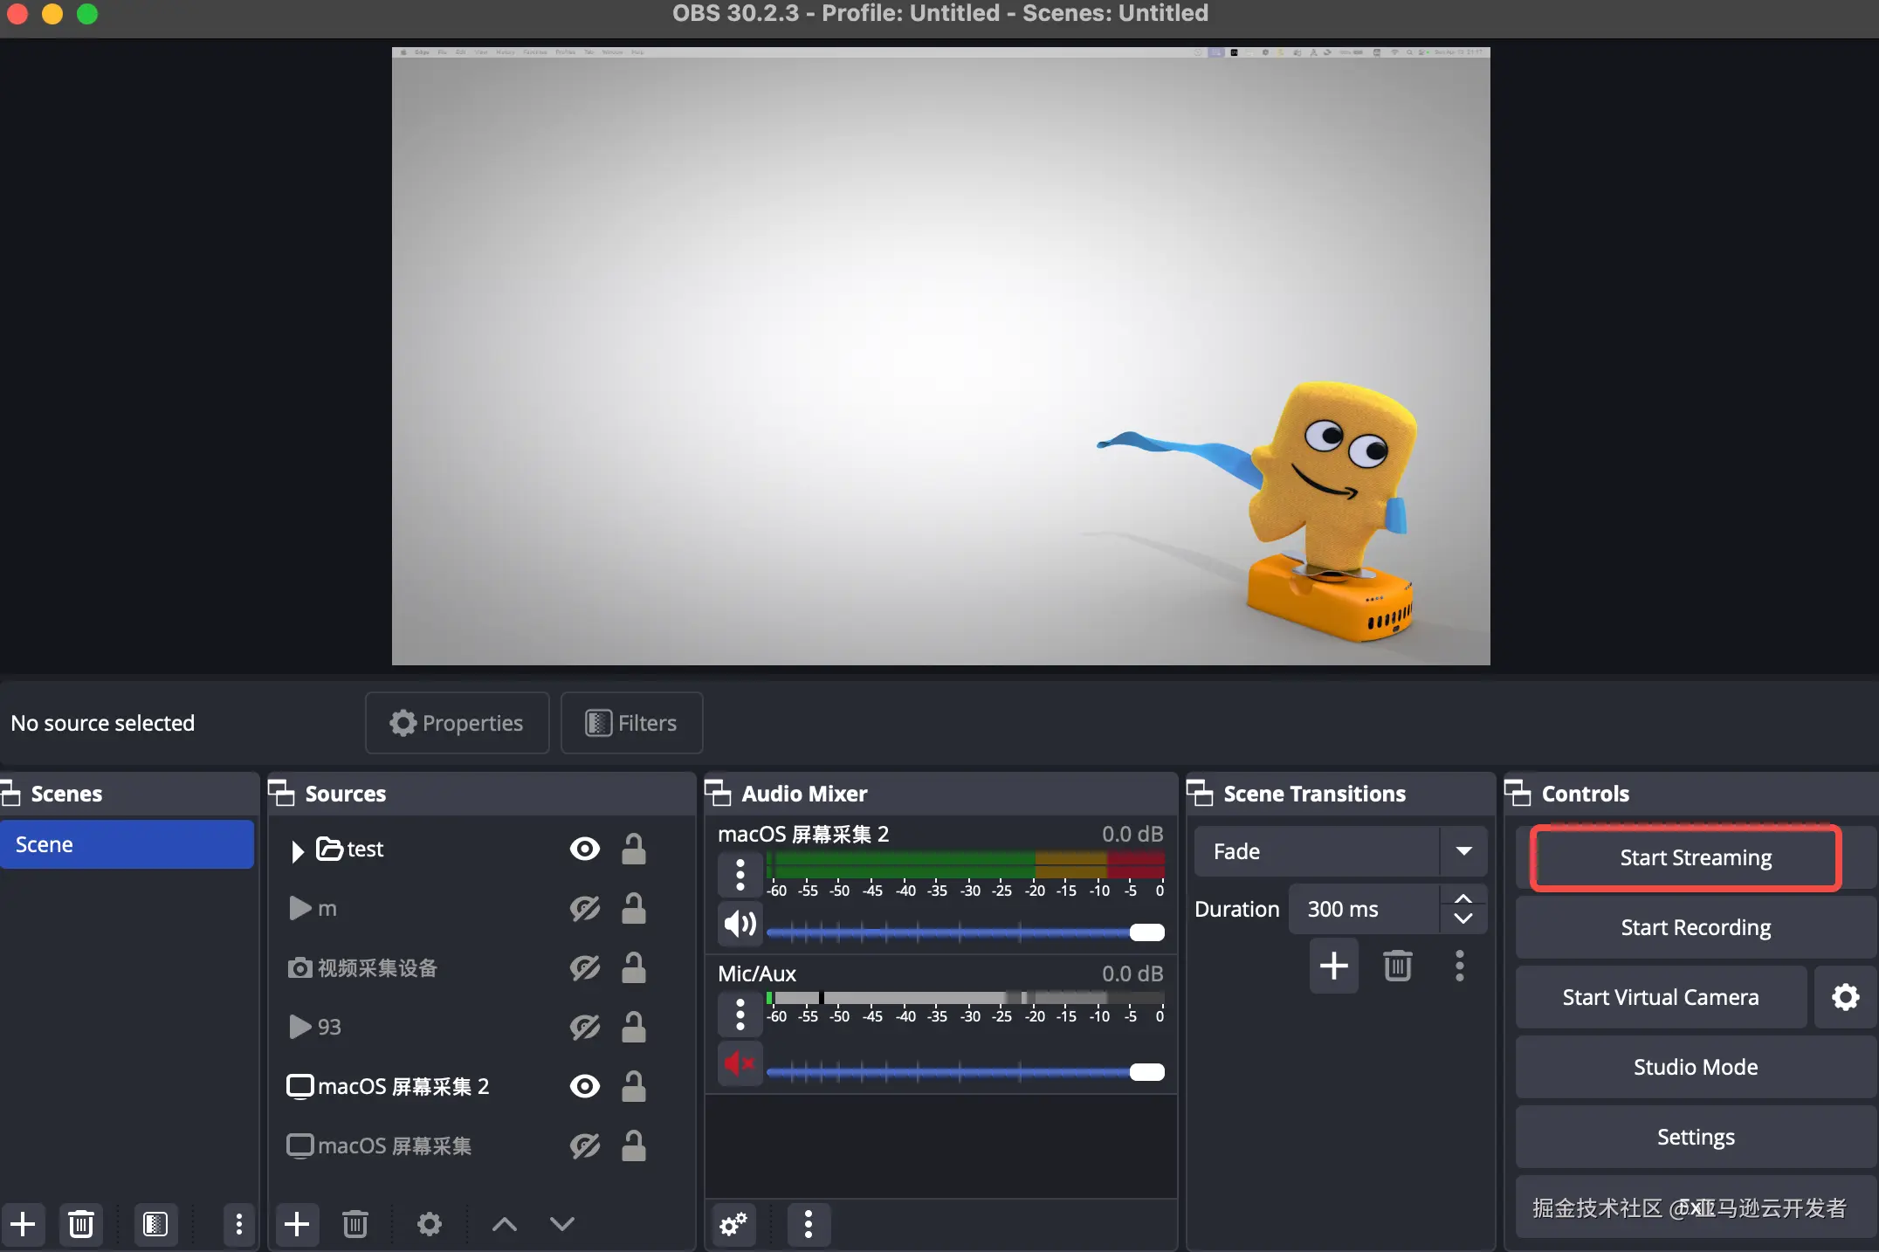1879x1252 pixels.
Task: Increase transition duration with up stepper
Action: (1463, 898)
